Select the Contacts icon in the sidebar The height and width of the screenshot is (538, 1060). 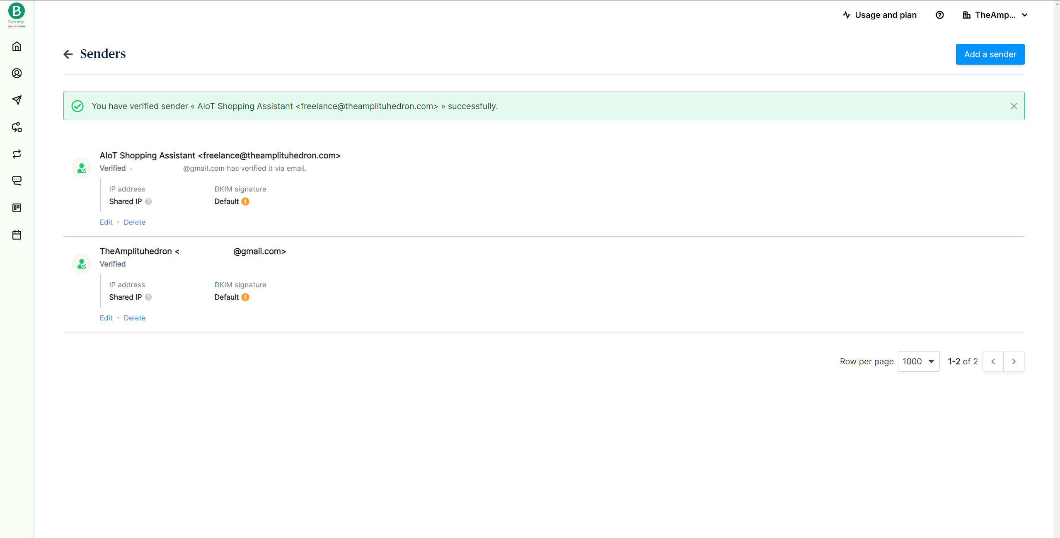[17, 73]
